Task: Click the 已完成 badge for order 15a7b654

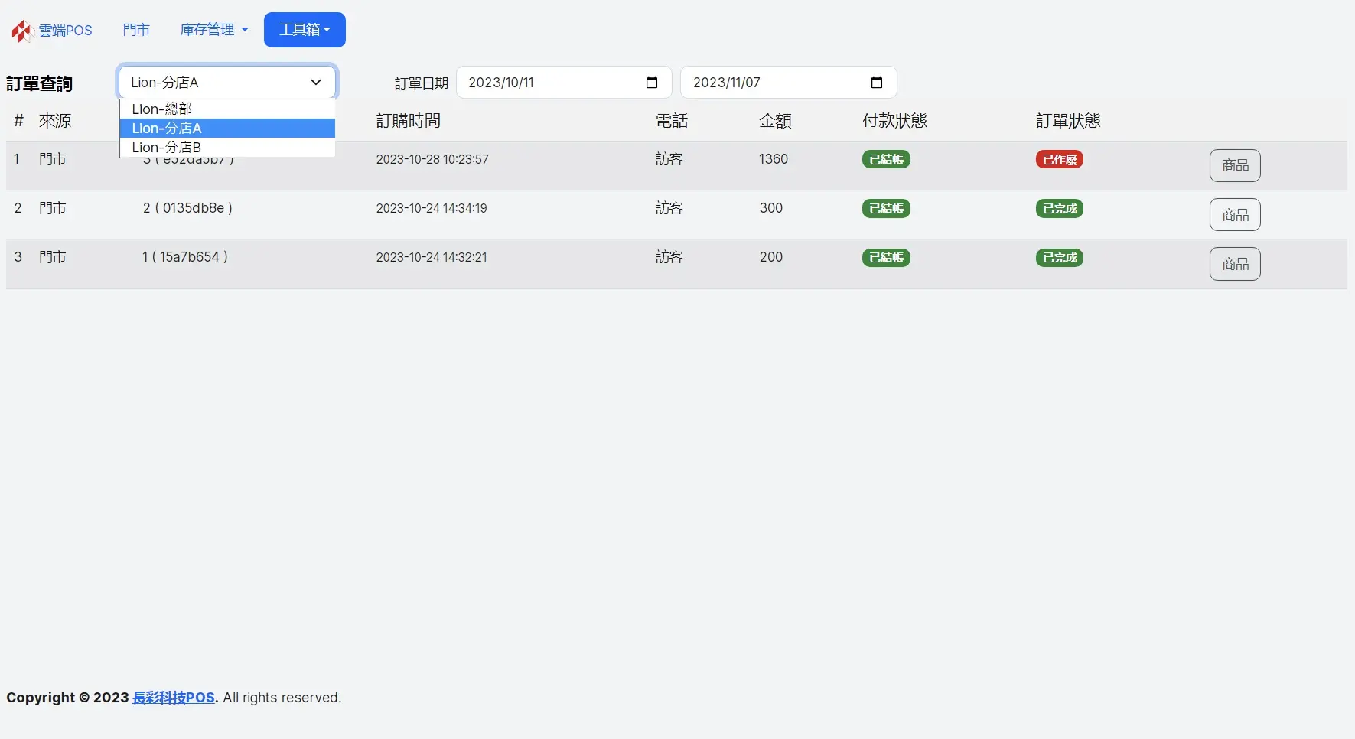Action: [1059, 258]
